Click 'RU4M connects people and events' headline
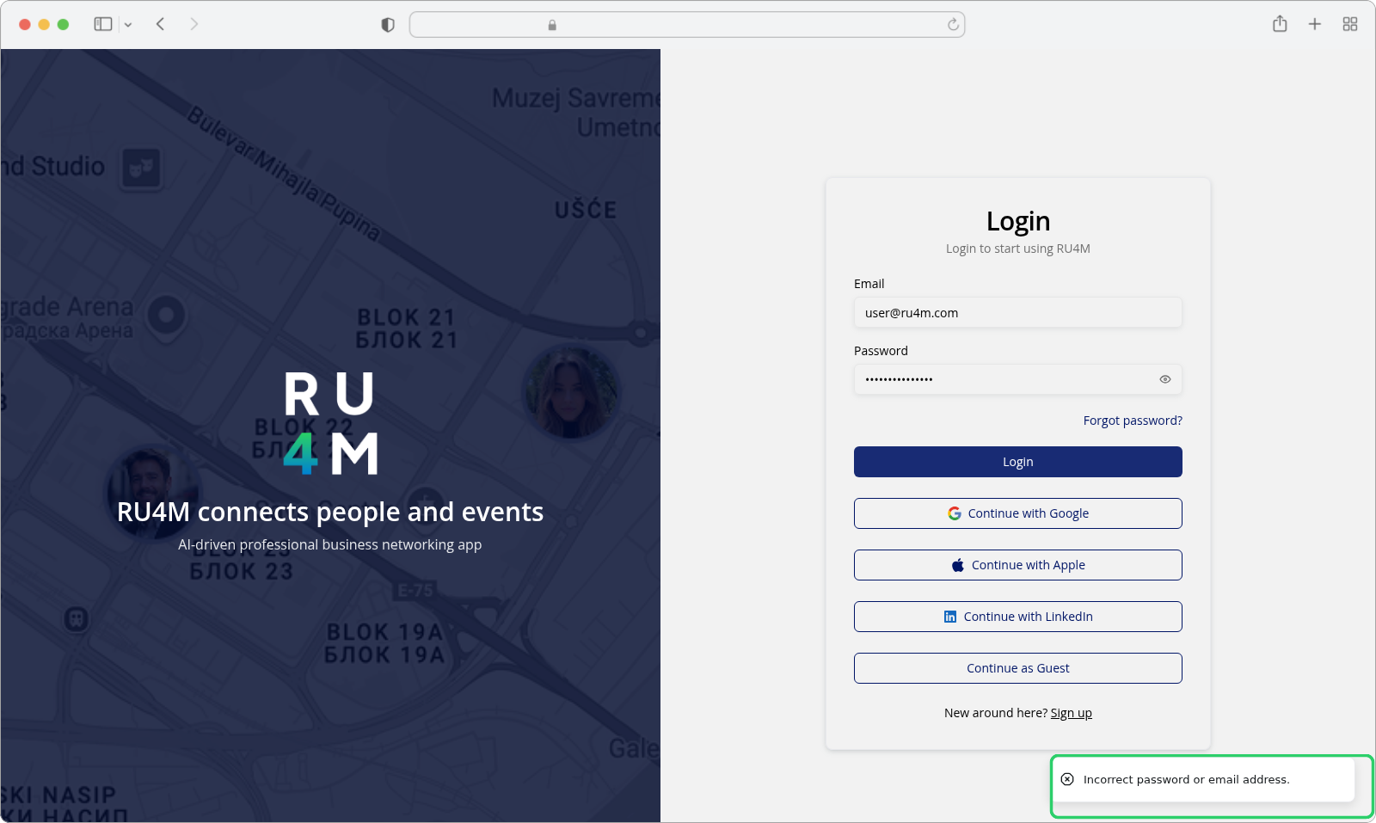This screenshot has height=823, width=1376. coord(330,512)
